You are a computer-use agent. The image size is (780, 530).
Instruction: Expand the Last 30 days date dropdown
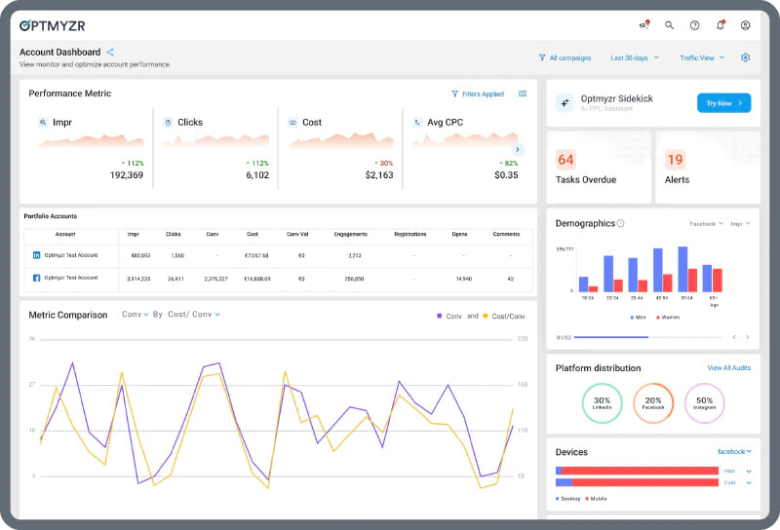point(635,57)
